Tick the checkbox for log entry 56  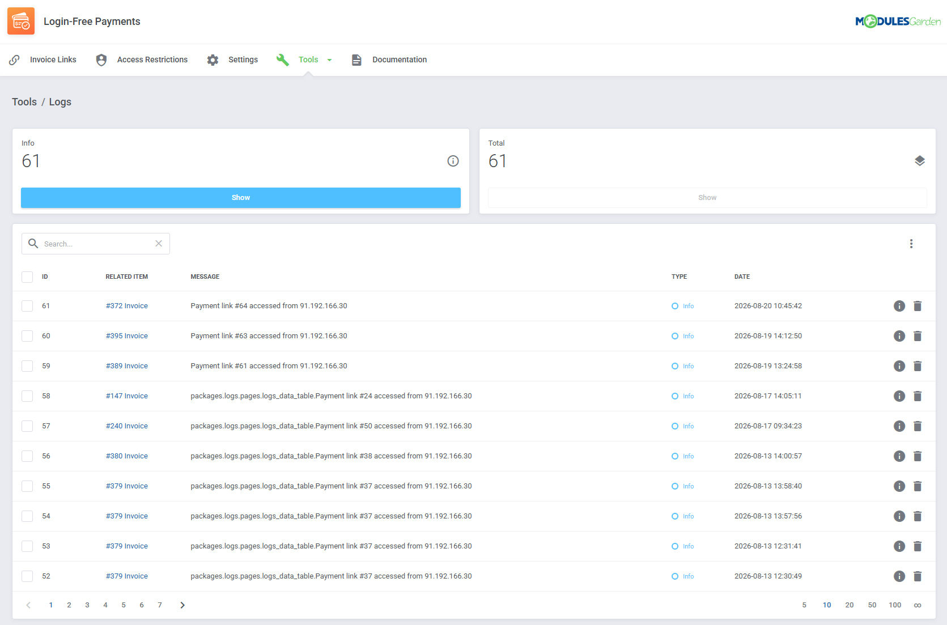click(27, 456)
